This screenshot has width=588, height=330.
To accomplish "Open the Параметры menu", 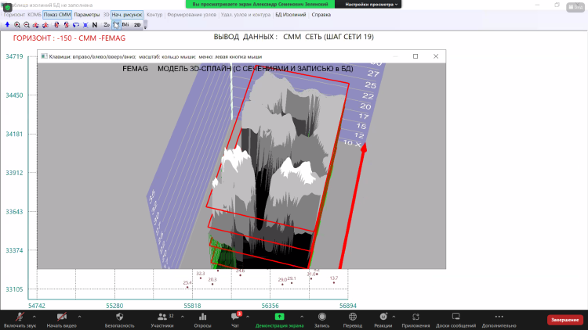I will coord(87,14).
